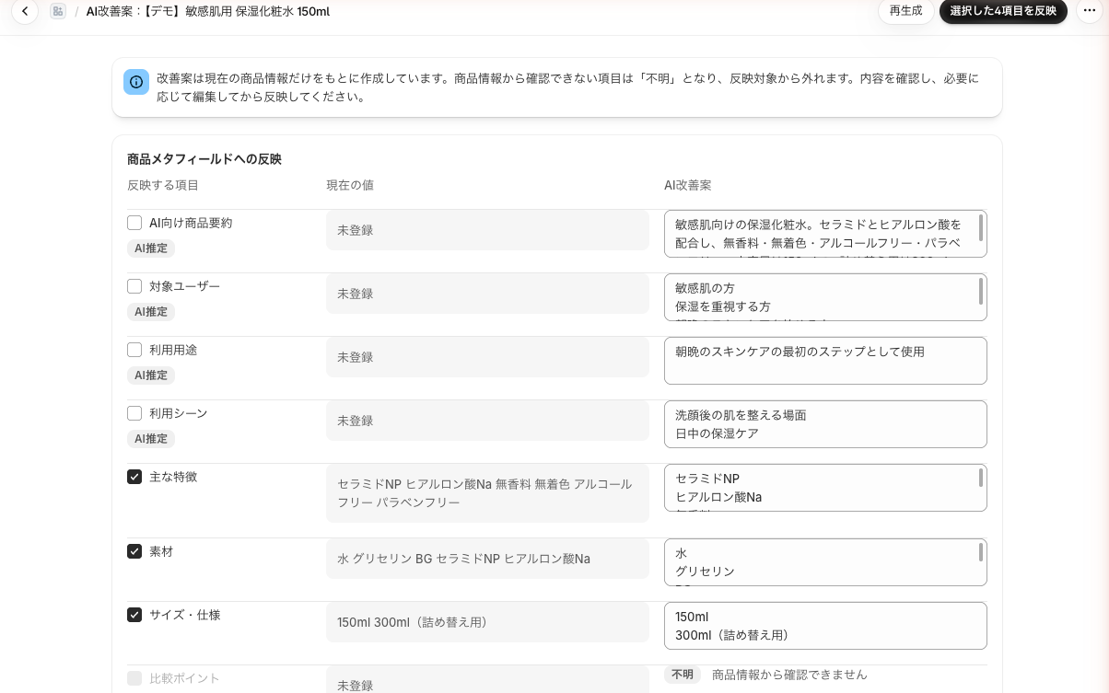Click the 再生成 button
1109x693 pixels.
click(x=905, y=11)
